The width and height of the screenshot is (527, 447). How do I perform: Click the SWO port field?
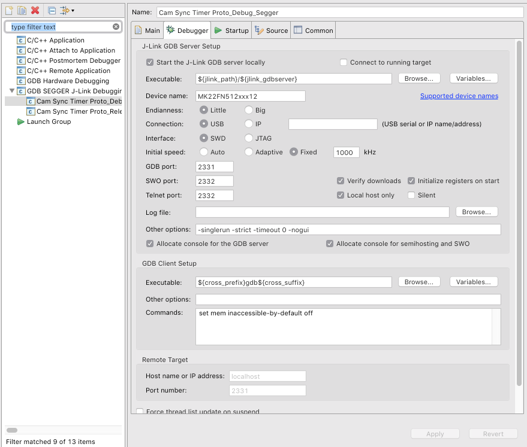(x=215, y=181)
